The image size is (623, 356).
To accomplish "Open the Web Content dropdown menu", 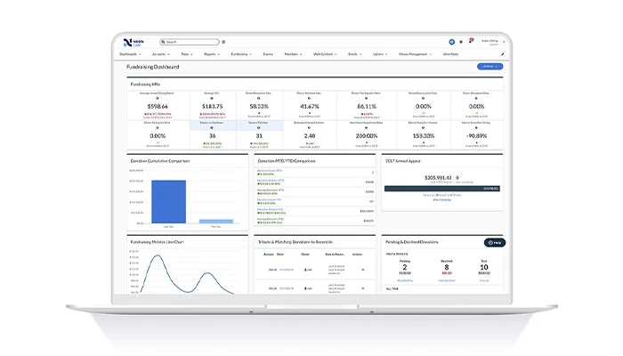I will [325, 54].
